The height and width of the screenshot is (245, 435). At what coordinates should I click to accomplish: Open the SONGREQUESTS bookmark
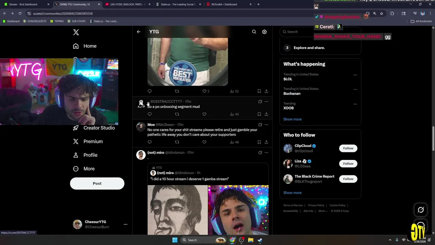pyautogui.click(x=35, y=21)
